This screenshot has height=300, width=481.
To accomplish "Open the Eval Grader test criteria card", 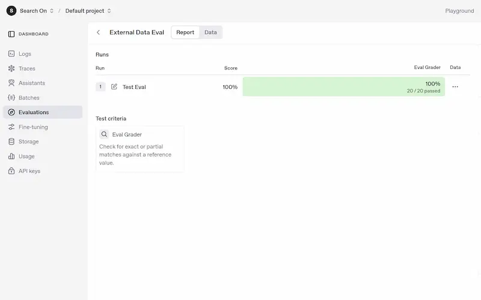I will (140, 149).
